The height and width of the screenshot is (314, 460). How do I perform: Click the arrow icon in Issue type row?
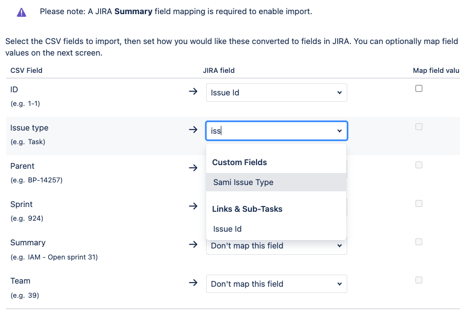coord(193,129)
